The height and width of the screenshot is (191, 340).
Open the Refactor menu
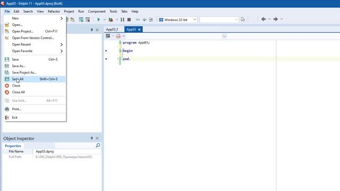(x=54, y=11)
